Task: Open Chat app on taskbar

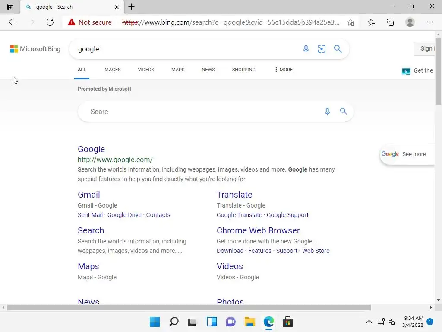Action: [x=230, y=322]
